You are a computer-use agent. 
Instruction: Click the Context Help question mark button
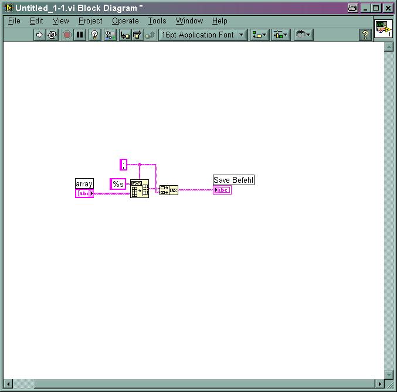tap(365, 35)
